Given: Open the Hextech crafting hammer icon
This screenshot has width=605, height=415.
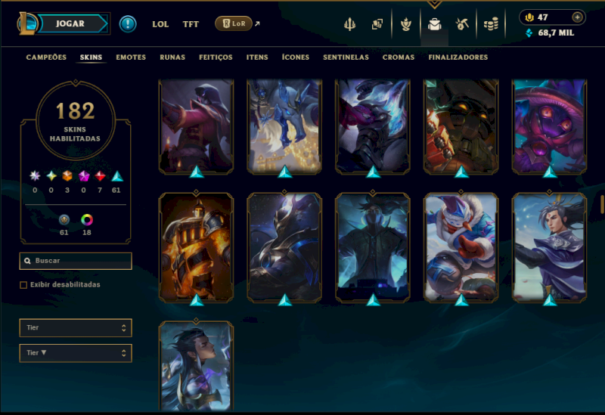Looking at the screenshot, I should pyautogui.click(x=462, y=24).
